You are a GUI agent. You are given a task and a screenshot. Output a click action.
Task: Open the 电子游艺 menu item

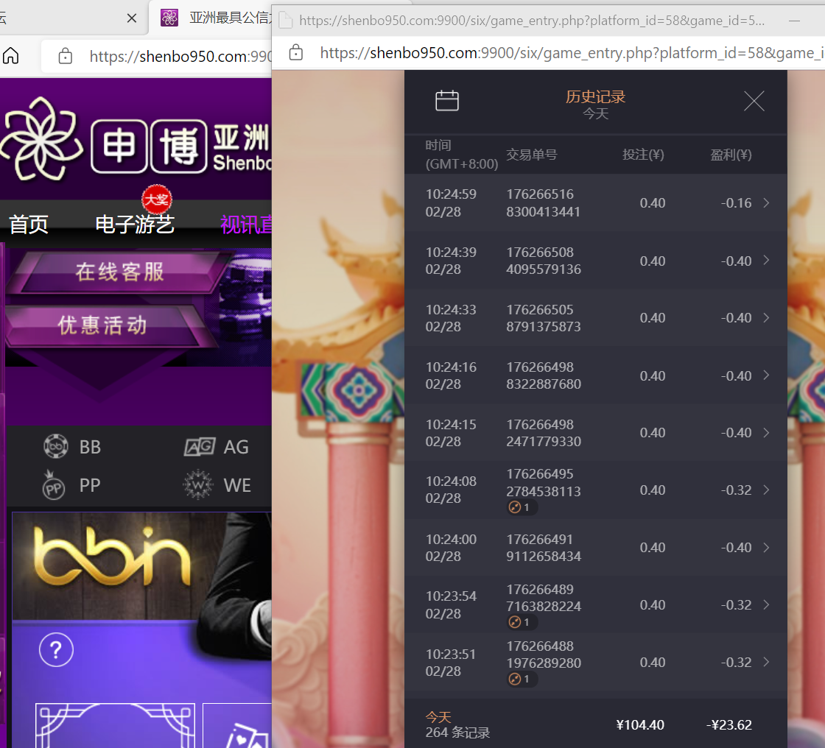135,225
